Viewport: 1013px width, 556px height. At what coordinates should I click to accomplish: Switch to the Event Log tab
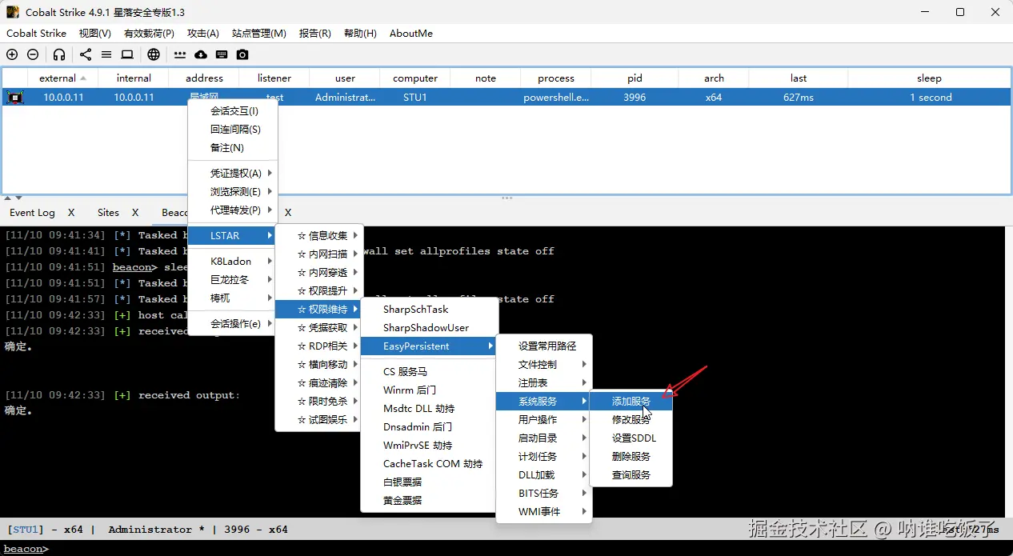[x=33, y=213]
